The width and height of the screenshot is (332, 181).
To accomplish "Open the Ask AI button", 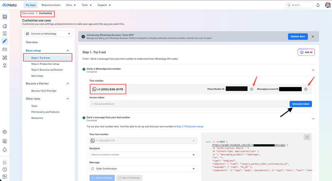I will pyautogui.click(x=306, y=52).
